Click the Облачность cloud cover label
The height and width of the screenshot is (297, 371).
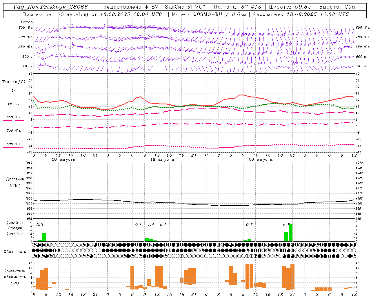15,251
